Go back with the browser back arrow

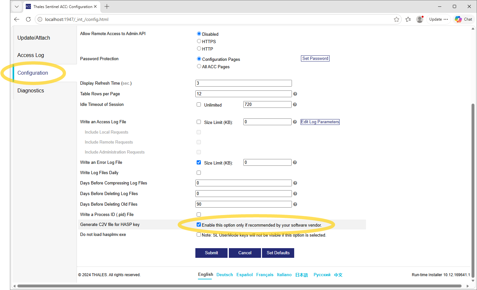pyautogui.click(x=17, y=19)
